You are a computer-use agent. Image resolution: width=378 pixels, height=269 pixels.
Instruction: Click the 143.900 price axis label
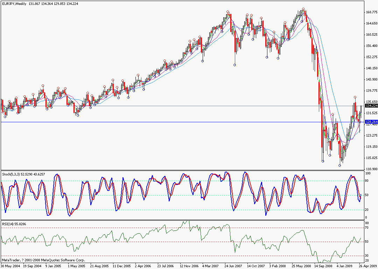[x=371, y=80]
